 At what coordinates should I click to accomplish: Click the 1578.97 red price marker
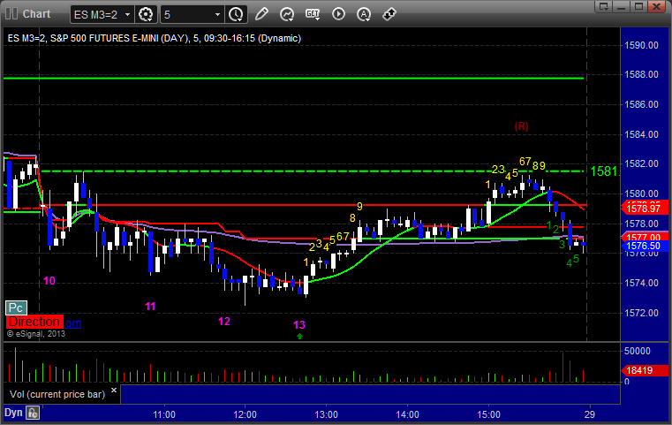(x=644, y=209)
